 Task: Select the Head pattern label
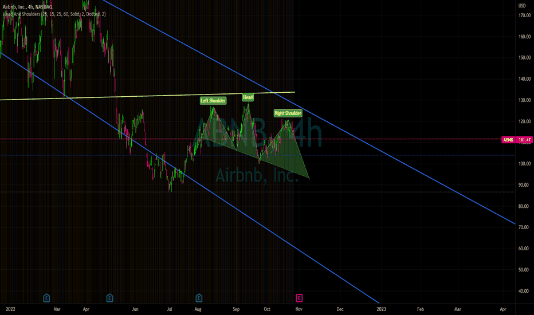tap(248, 97)
